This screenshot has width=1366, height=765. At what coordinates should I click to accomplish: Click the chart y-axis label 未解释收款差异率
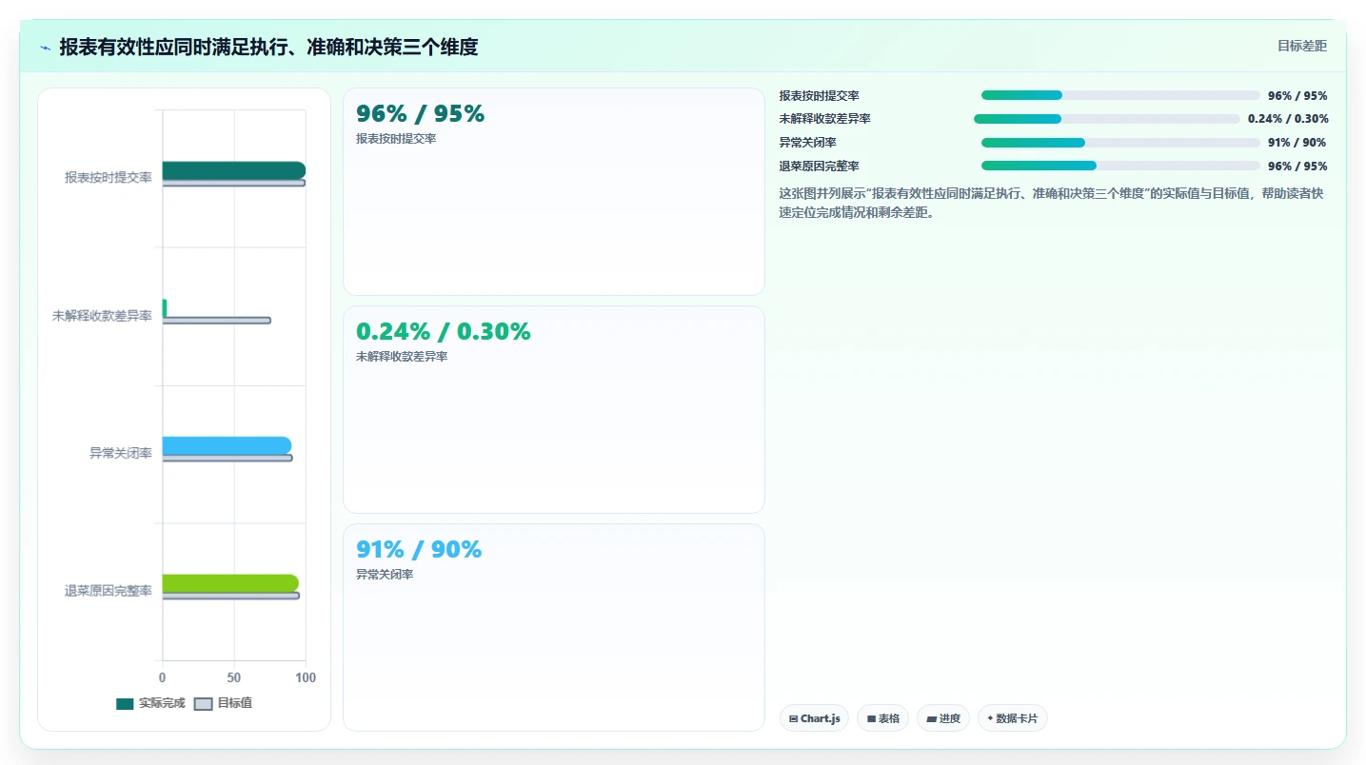[x=103, y=316]
